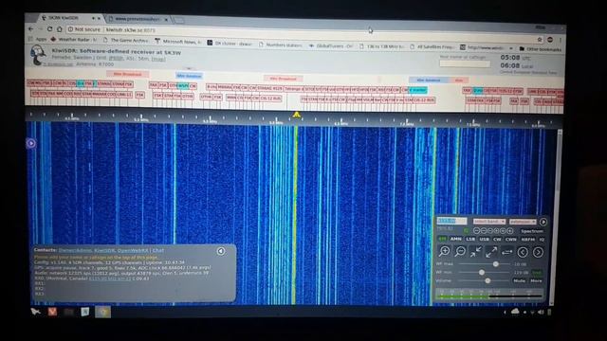Image resolution: width=607 pixels, height=341 pixels.
Task: Click the green frequency-entry mode indicator
Action: pyautogui.click(x=466, y=230)
